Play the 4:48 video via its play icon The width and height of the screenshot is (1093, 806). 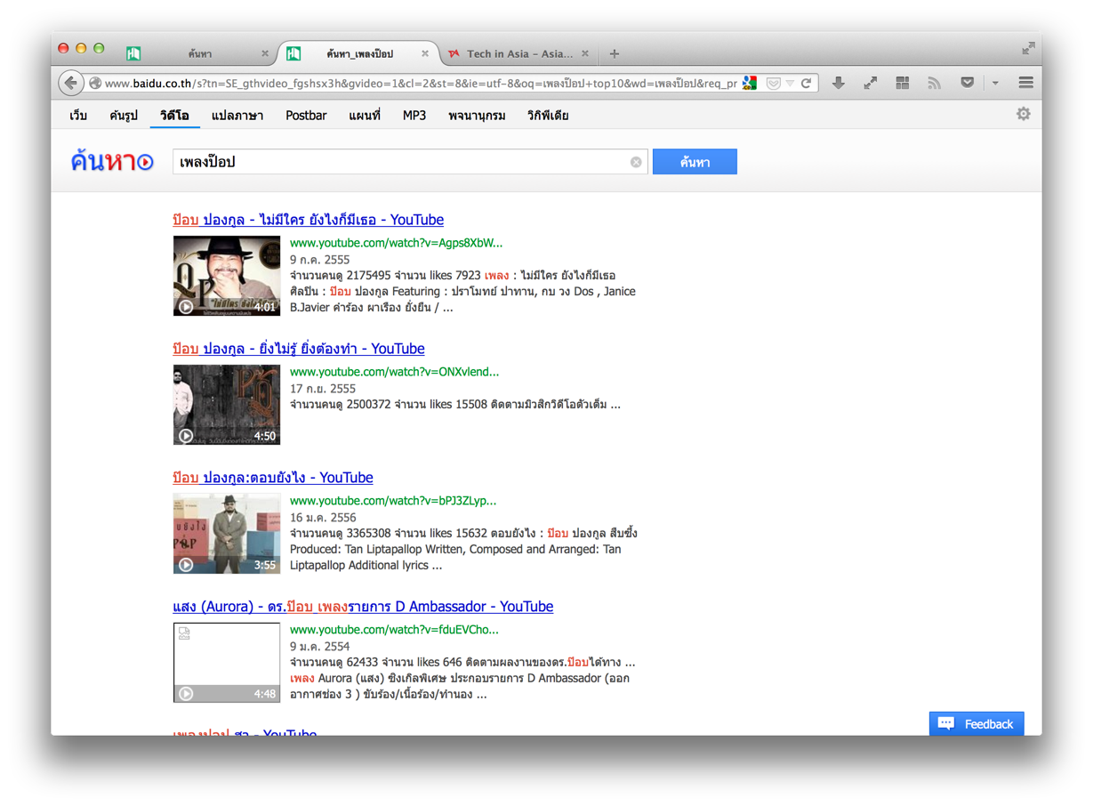click(186, 693)
